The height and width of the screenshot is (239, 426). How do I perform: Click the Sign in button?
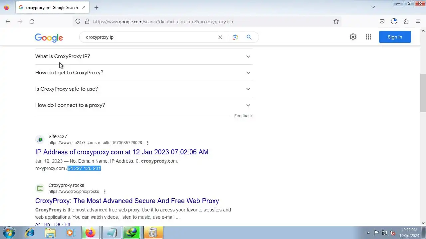point(395,37)
